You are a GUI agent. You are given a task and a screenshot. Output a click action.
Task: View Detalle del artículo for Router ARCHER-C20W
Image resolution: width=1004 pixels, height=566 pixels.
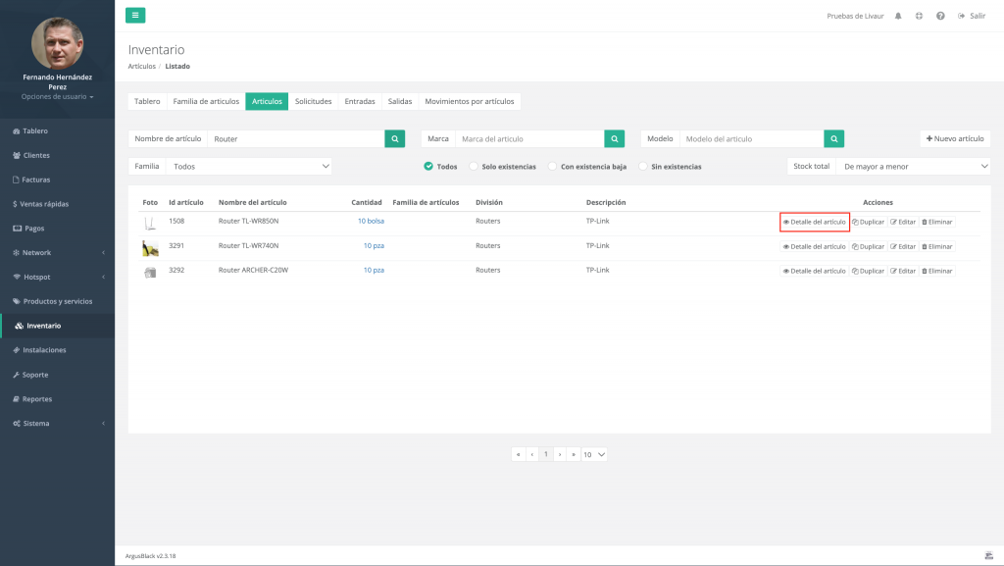point(815,271)
